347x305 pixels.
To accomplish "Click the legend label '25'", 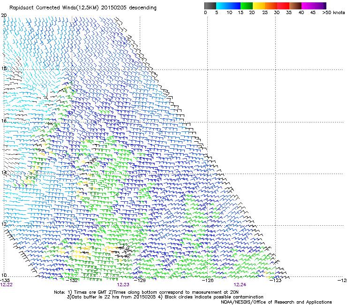I will (x=265, y=13).
